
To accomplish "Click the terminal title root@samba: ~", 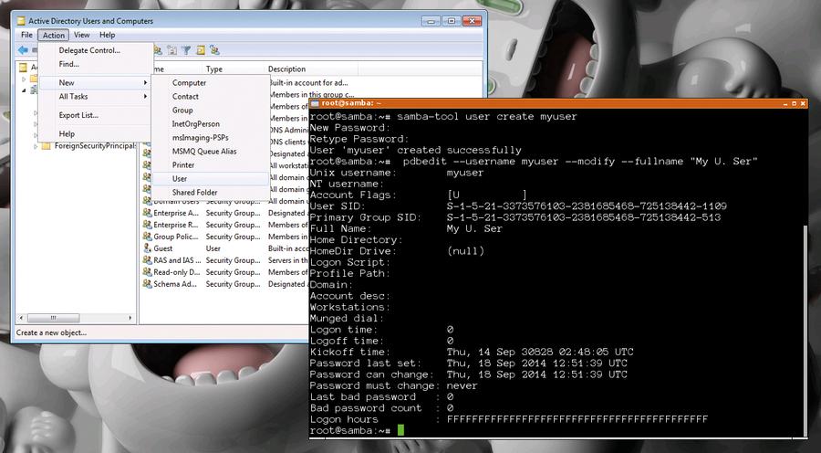I will [x=351, y=103].
